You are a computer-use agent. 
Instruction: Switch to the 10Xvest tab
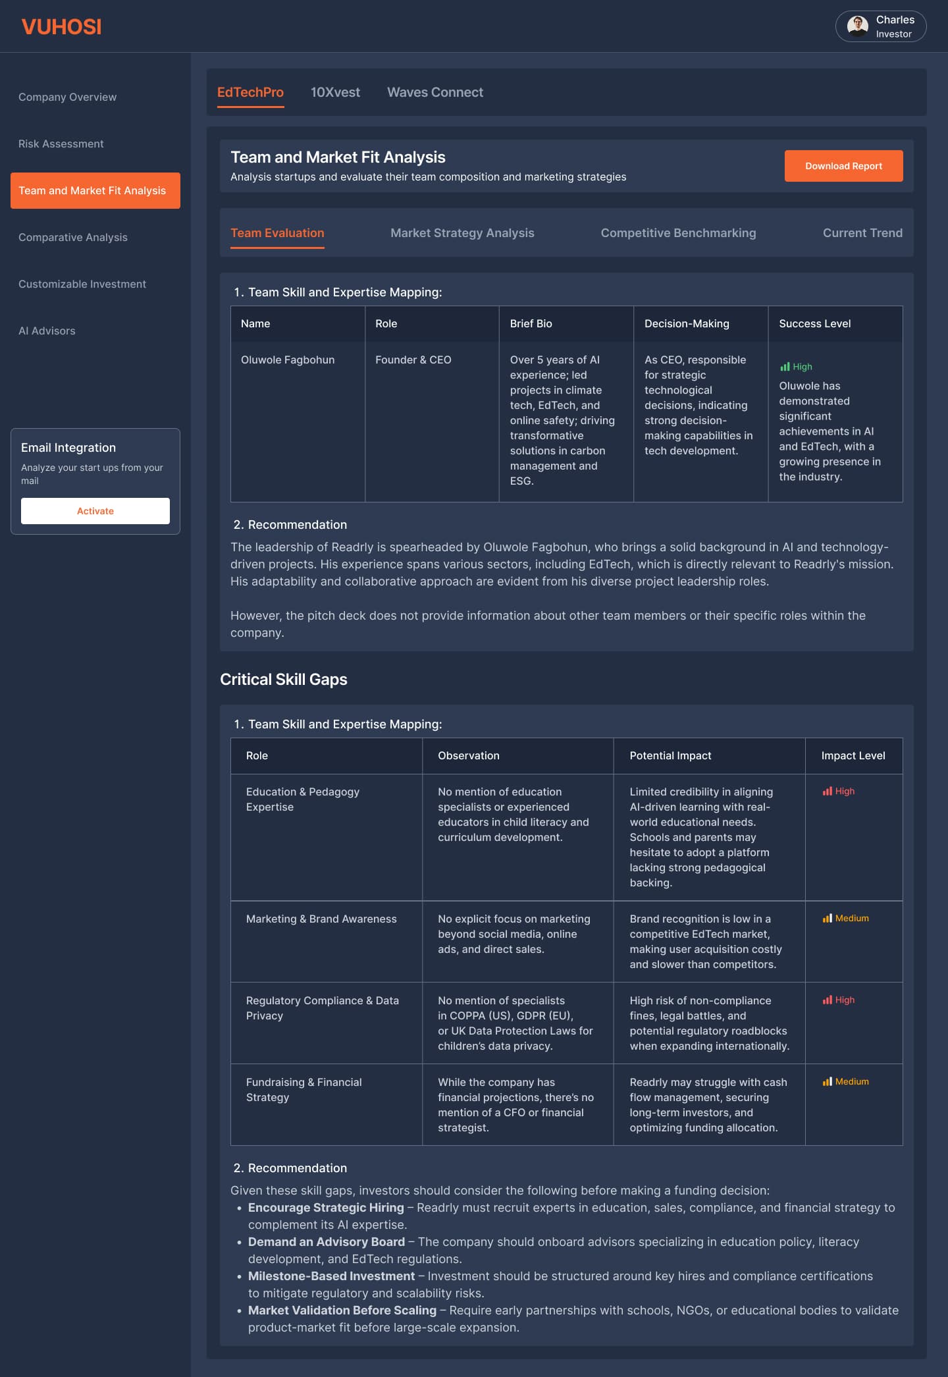pos(335,92)
